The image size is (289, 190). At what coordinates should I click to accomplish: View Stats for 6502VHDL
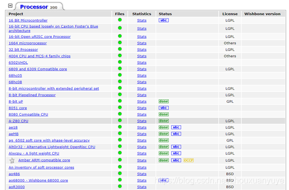pyautogui.click(x=142, y=63)
